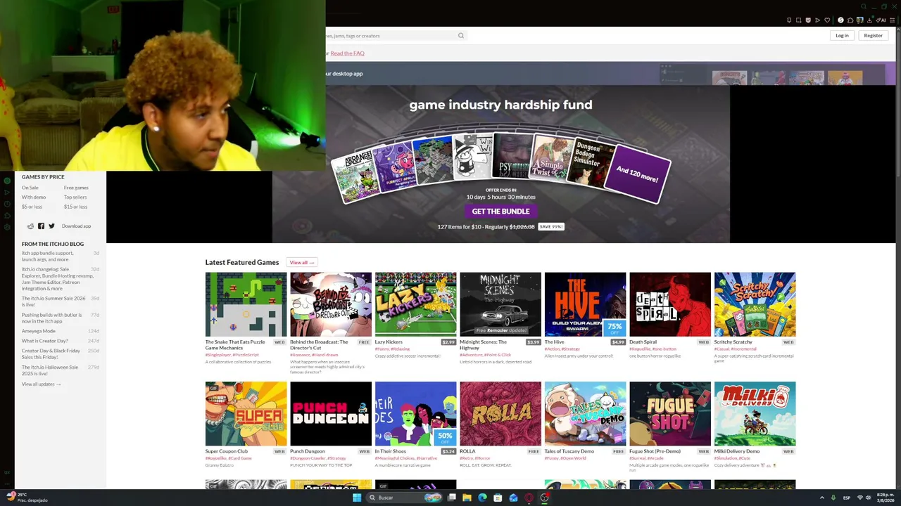Open the With demo games link

34,197
